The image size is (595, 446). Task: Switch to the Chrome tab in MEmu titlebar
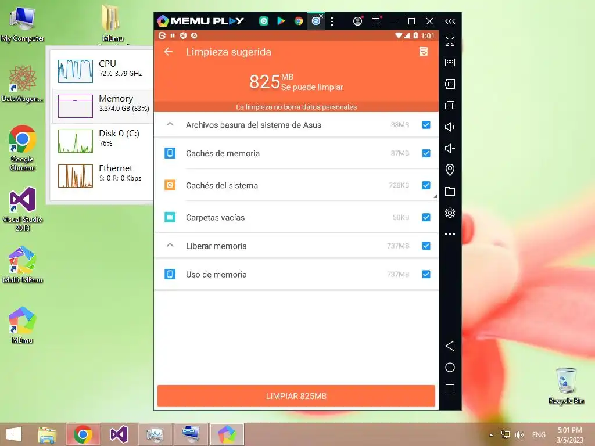click(299, 21)
